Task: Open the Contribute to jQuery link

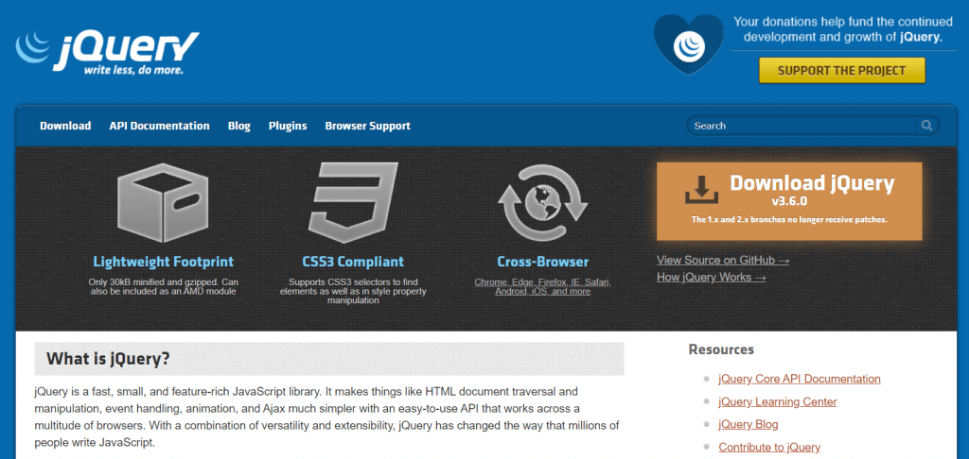Action: pos(769,448)
